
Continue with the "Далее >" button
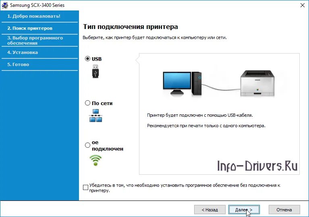[x=244, y=210]
